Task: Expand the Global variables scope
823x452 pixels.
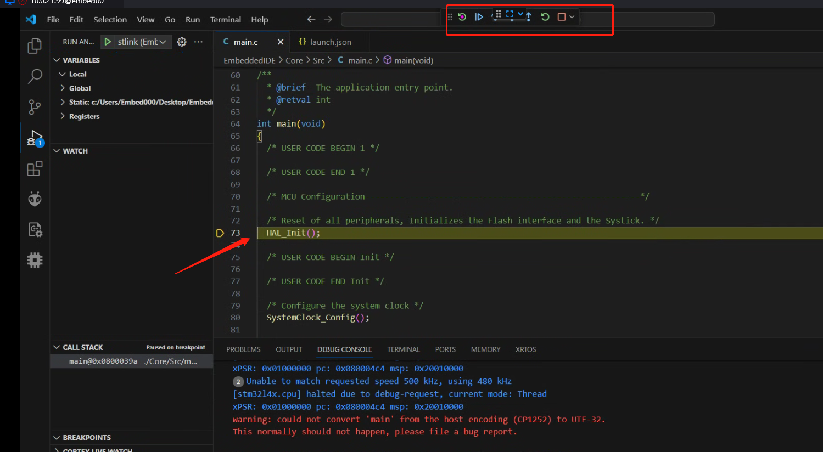Action: point(62,88)
